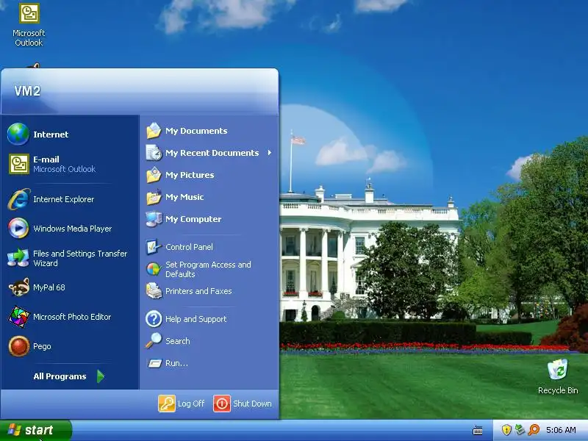Click the "Search" label text
Screen dimensions: 588x441
click(177, 341)
